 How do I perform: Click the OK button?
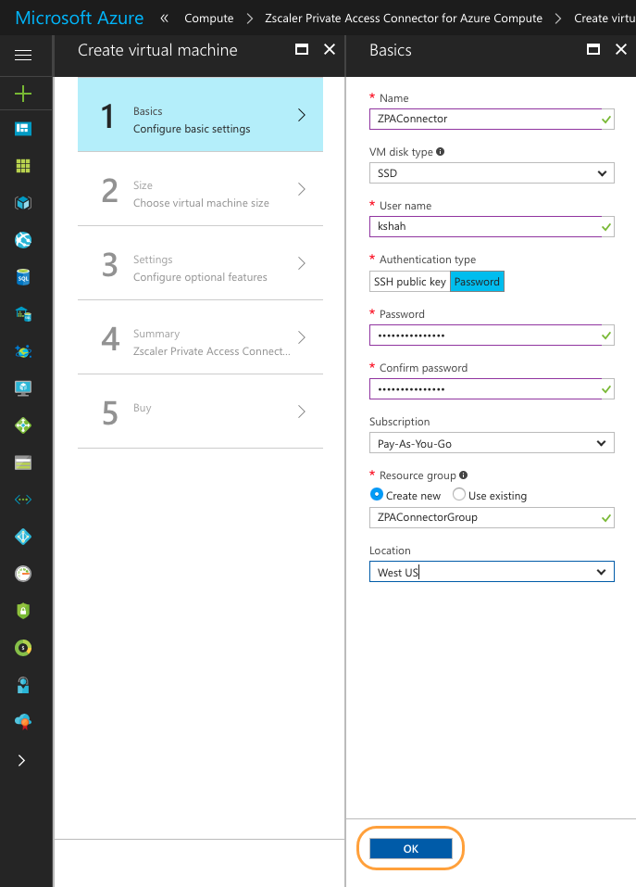410,848
